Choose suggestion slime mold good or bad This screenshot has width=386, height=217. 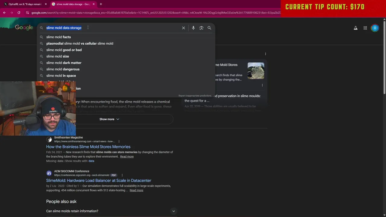pyautogui.click(x=126, y=50)
